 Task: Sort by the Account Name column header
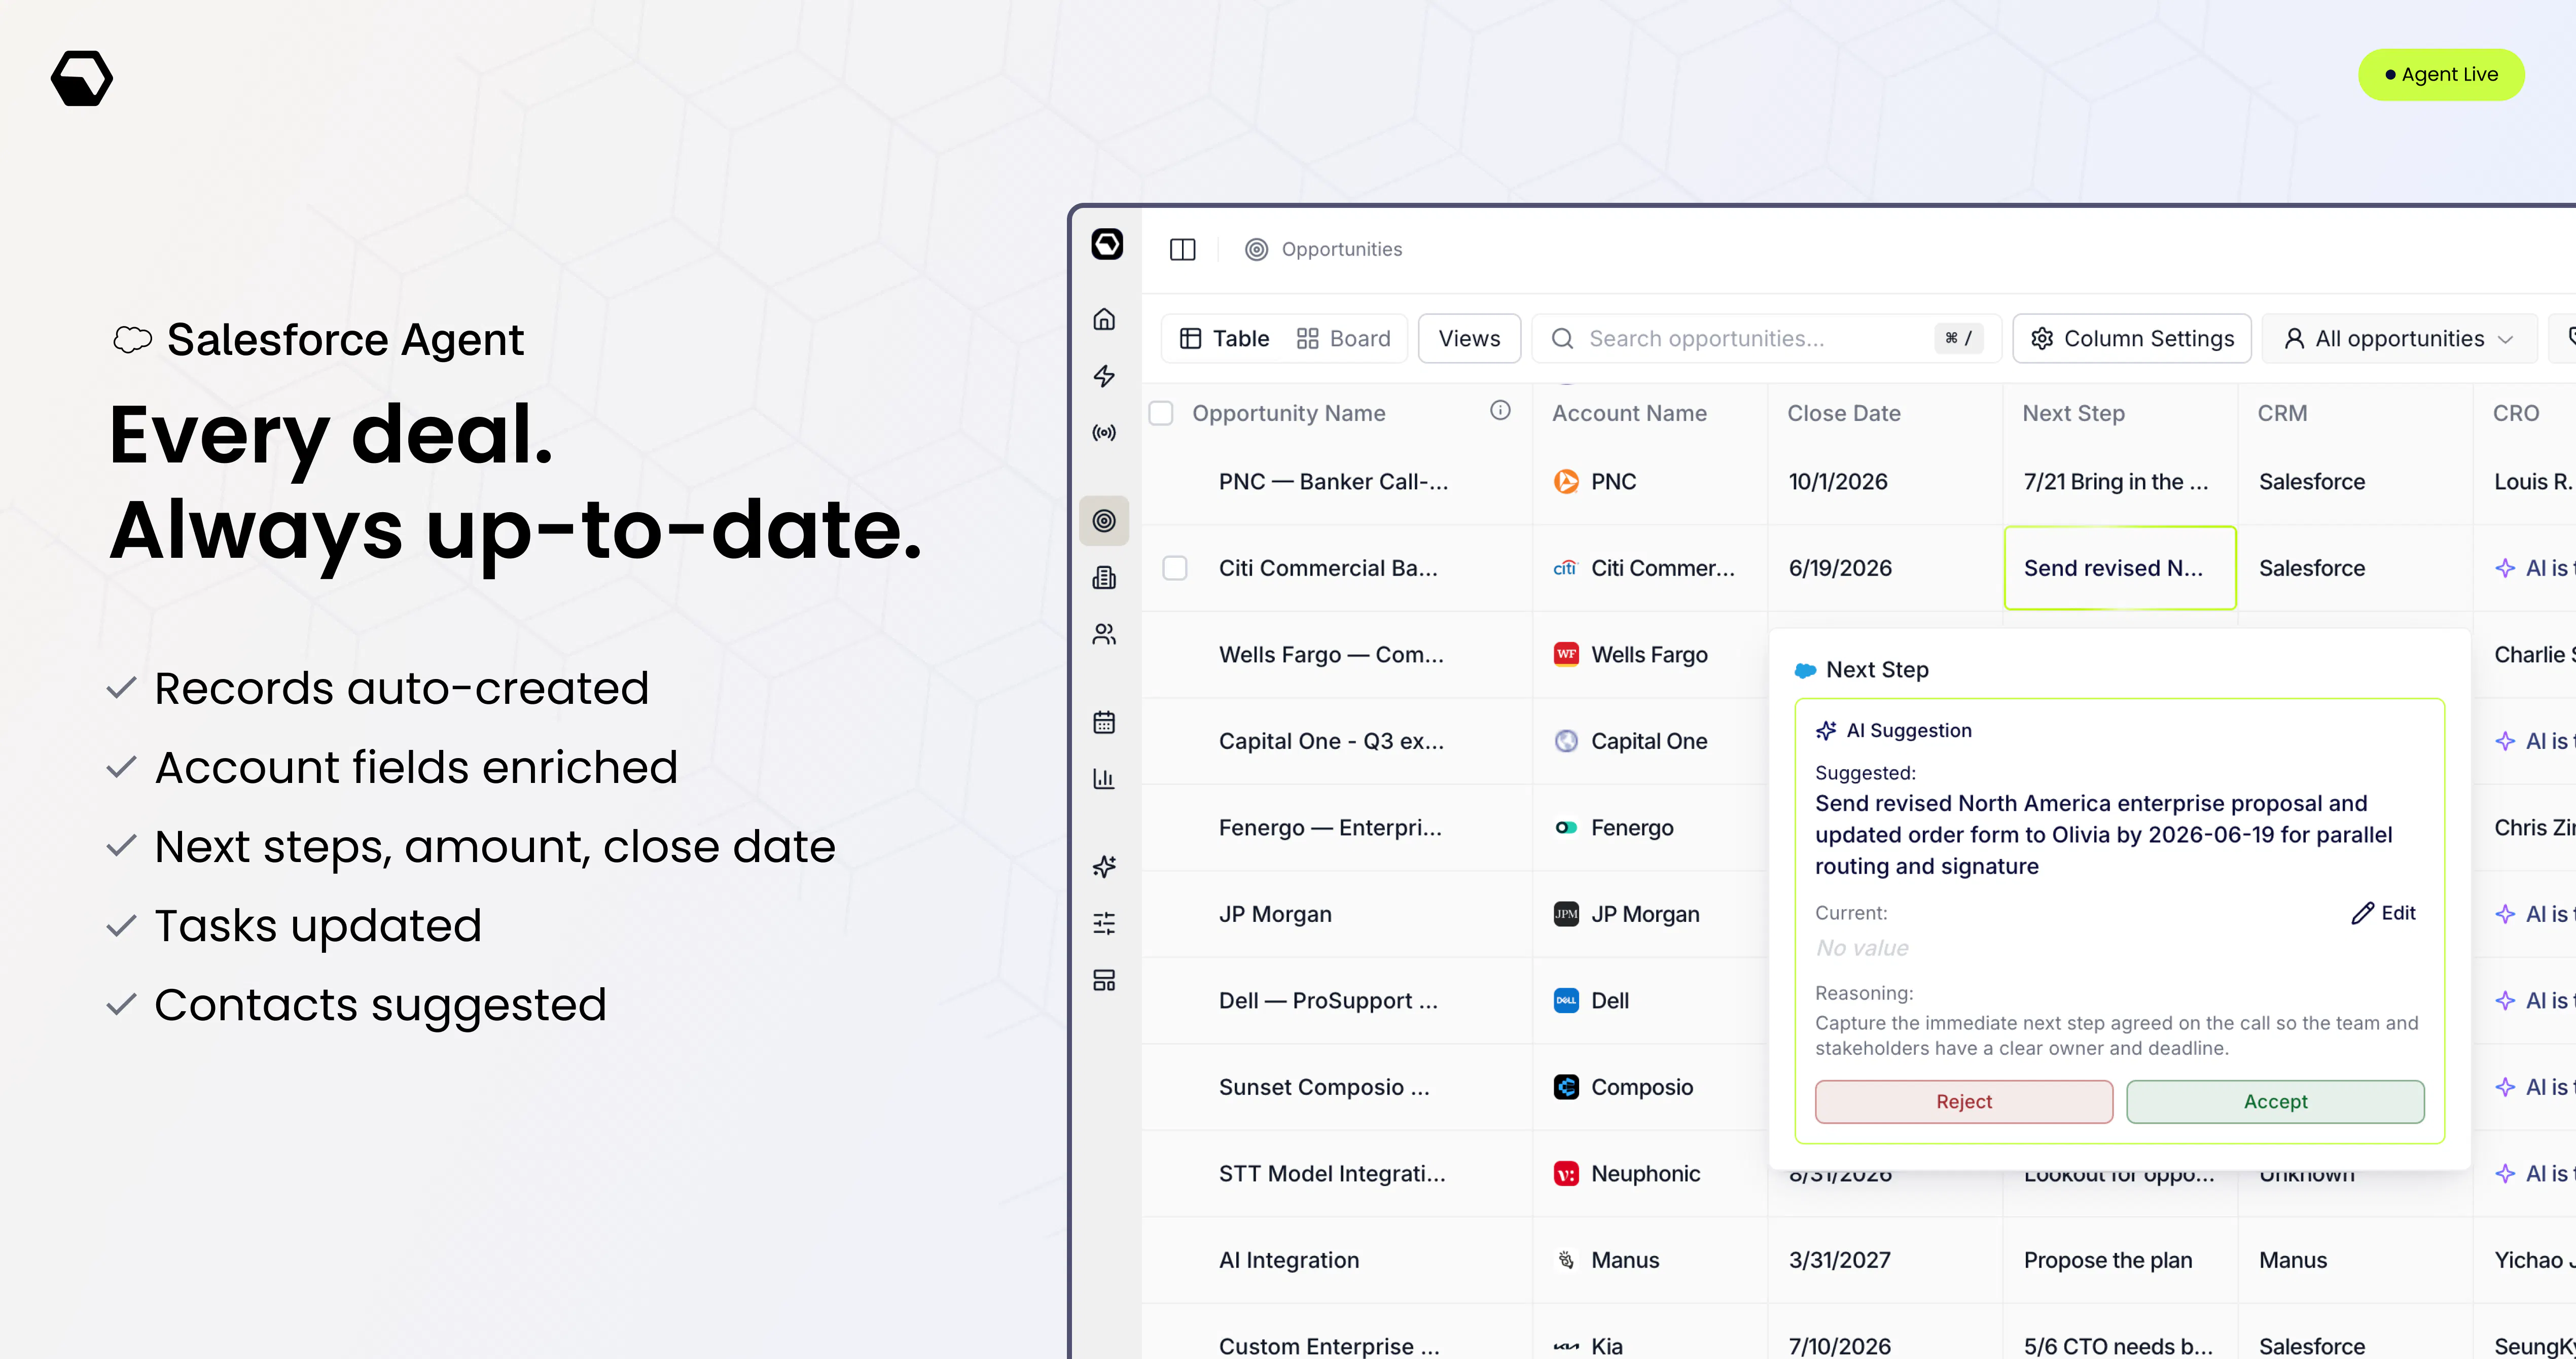(x=1629, y=413)
